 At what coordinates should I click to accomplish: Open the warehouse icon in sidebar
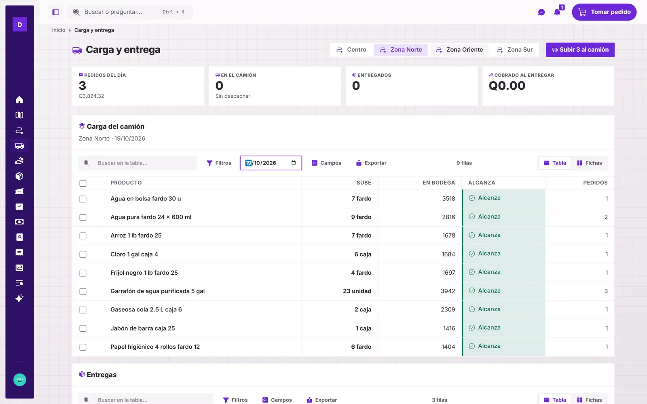(19, 191)
